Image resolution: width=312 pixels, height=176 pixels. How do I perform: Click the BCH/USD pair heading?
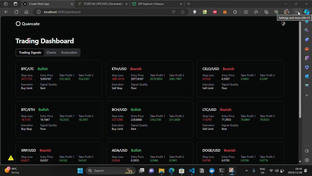[119, 110]
